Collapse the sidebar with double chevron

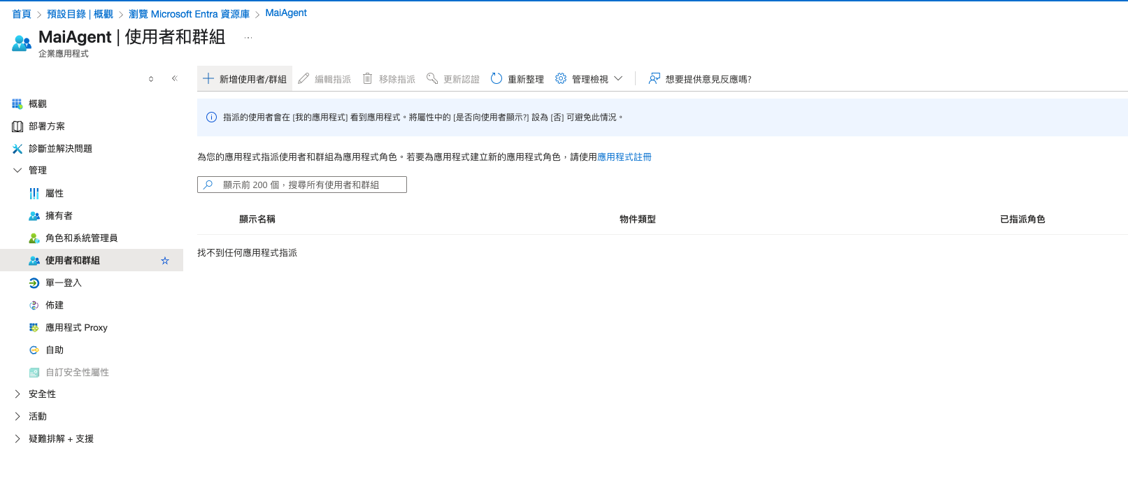(x=175, y=78)
